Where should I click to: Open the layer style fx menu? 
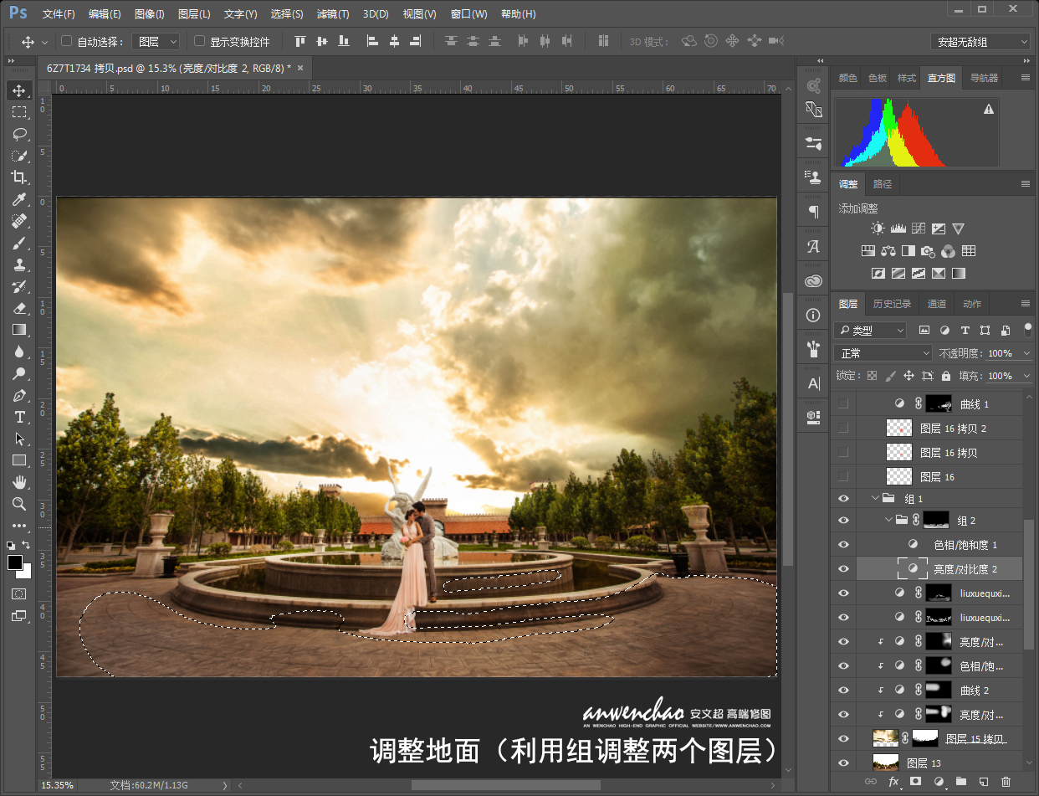pos(893,782)
